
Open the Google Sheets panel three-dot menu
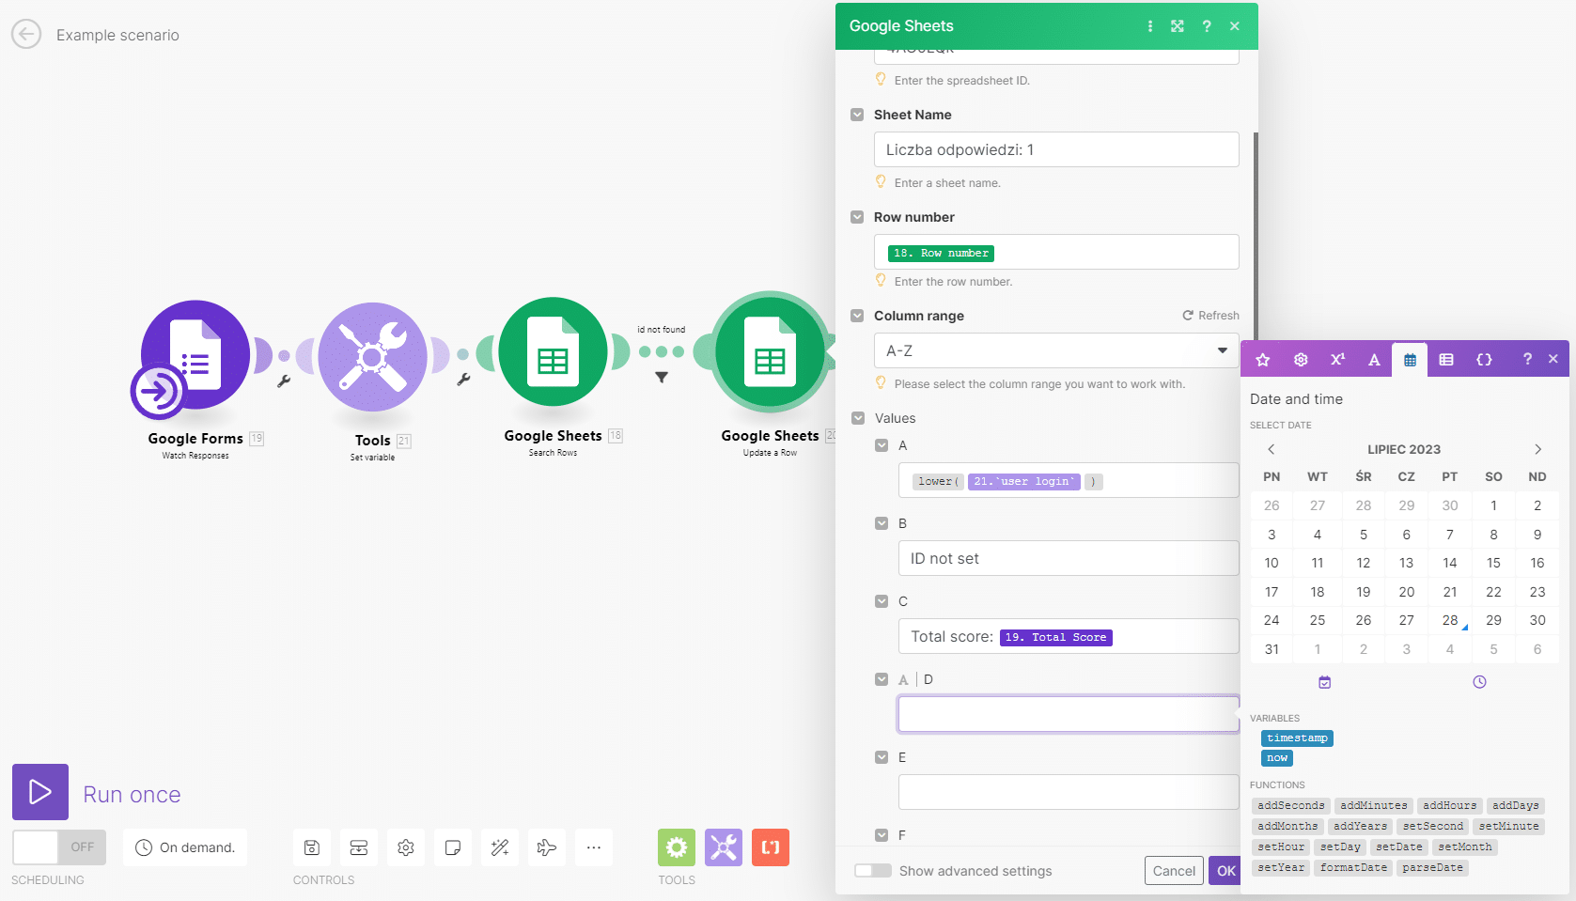pos(1150,26)
